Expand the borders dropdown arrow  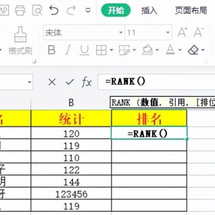[x=111, y=50]
